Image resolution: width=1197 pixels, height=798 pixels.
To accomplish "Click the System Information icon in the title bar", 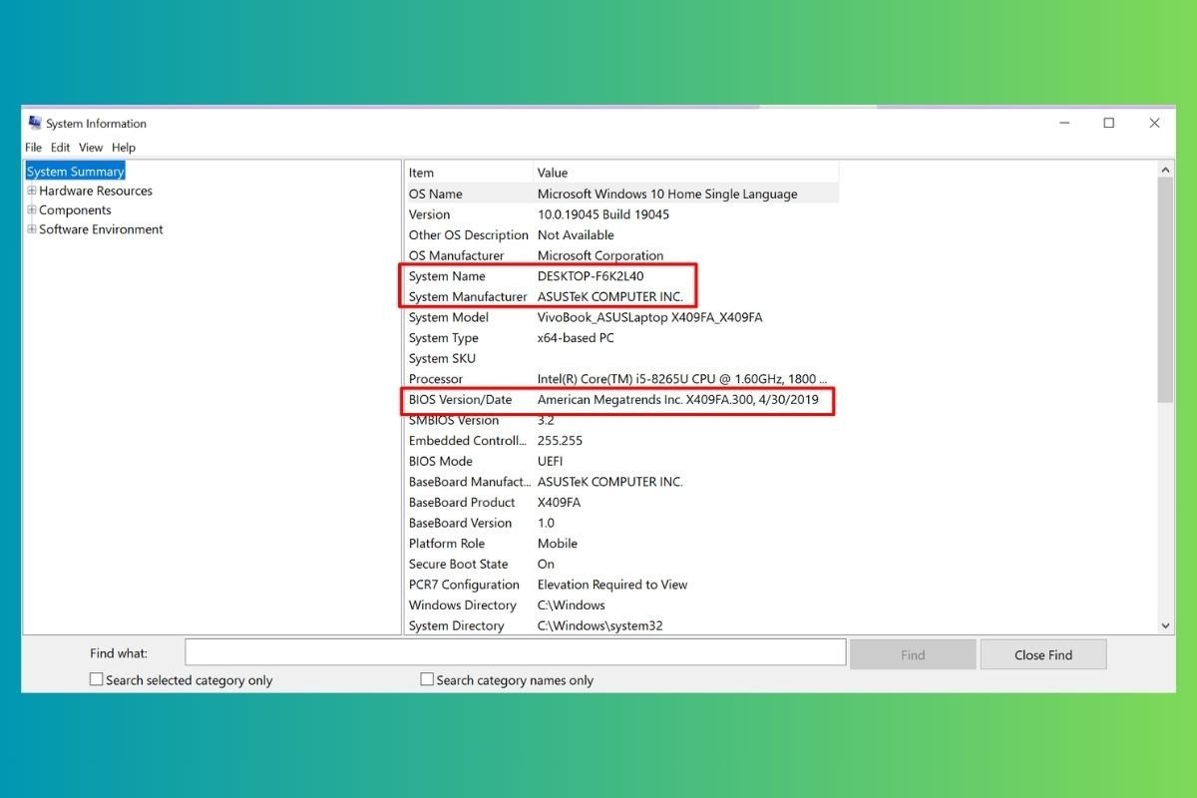I will (x=34, y=122).
